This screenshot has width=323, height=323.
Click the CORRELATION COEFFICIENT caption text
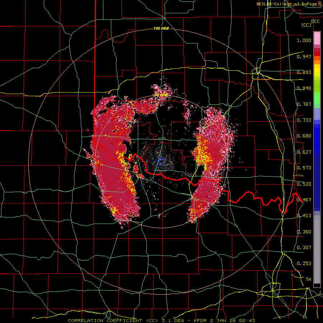point(105,320)
